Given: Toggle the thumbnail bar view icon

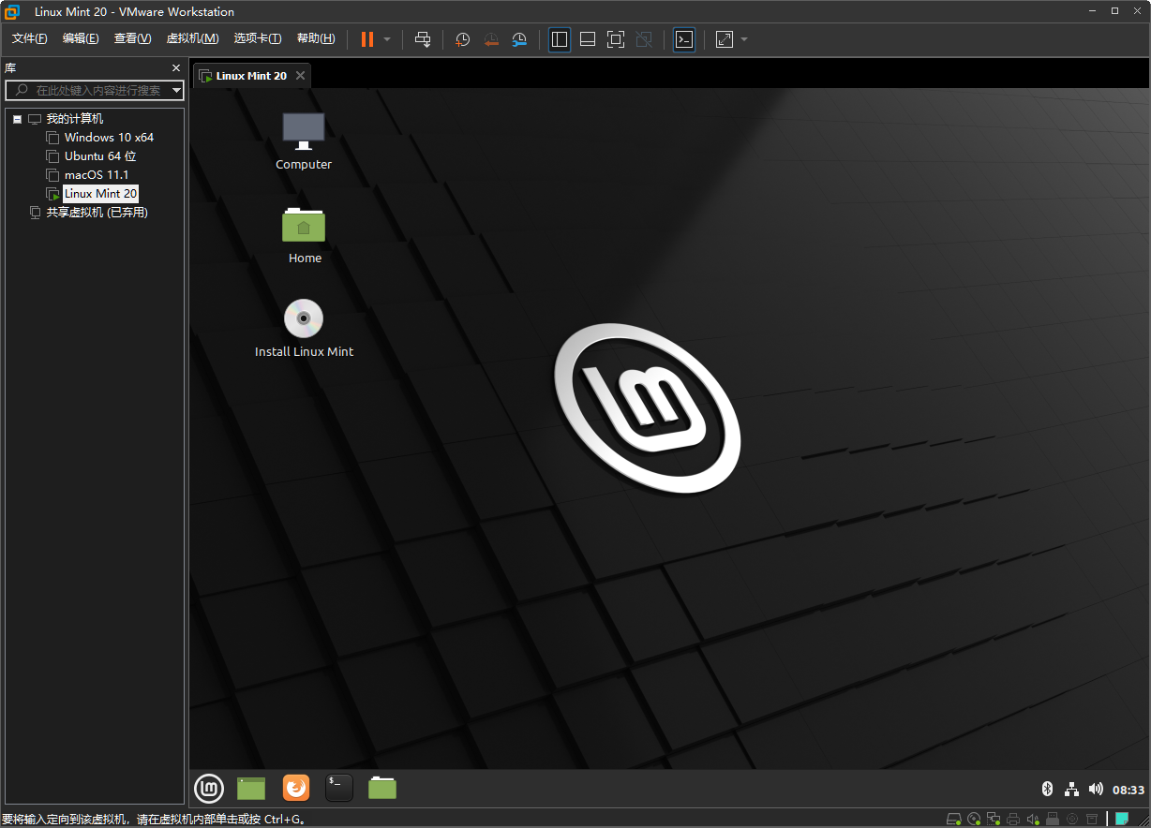Looking at the screenshot, I should click(x=588, y=39).
